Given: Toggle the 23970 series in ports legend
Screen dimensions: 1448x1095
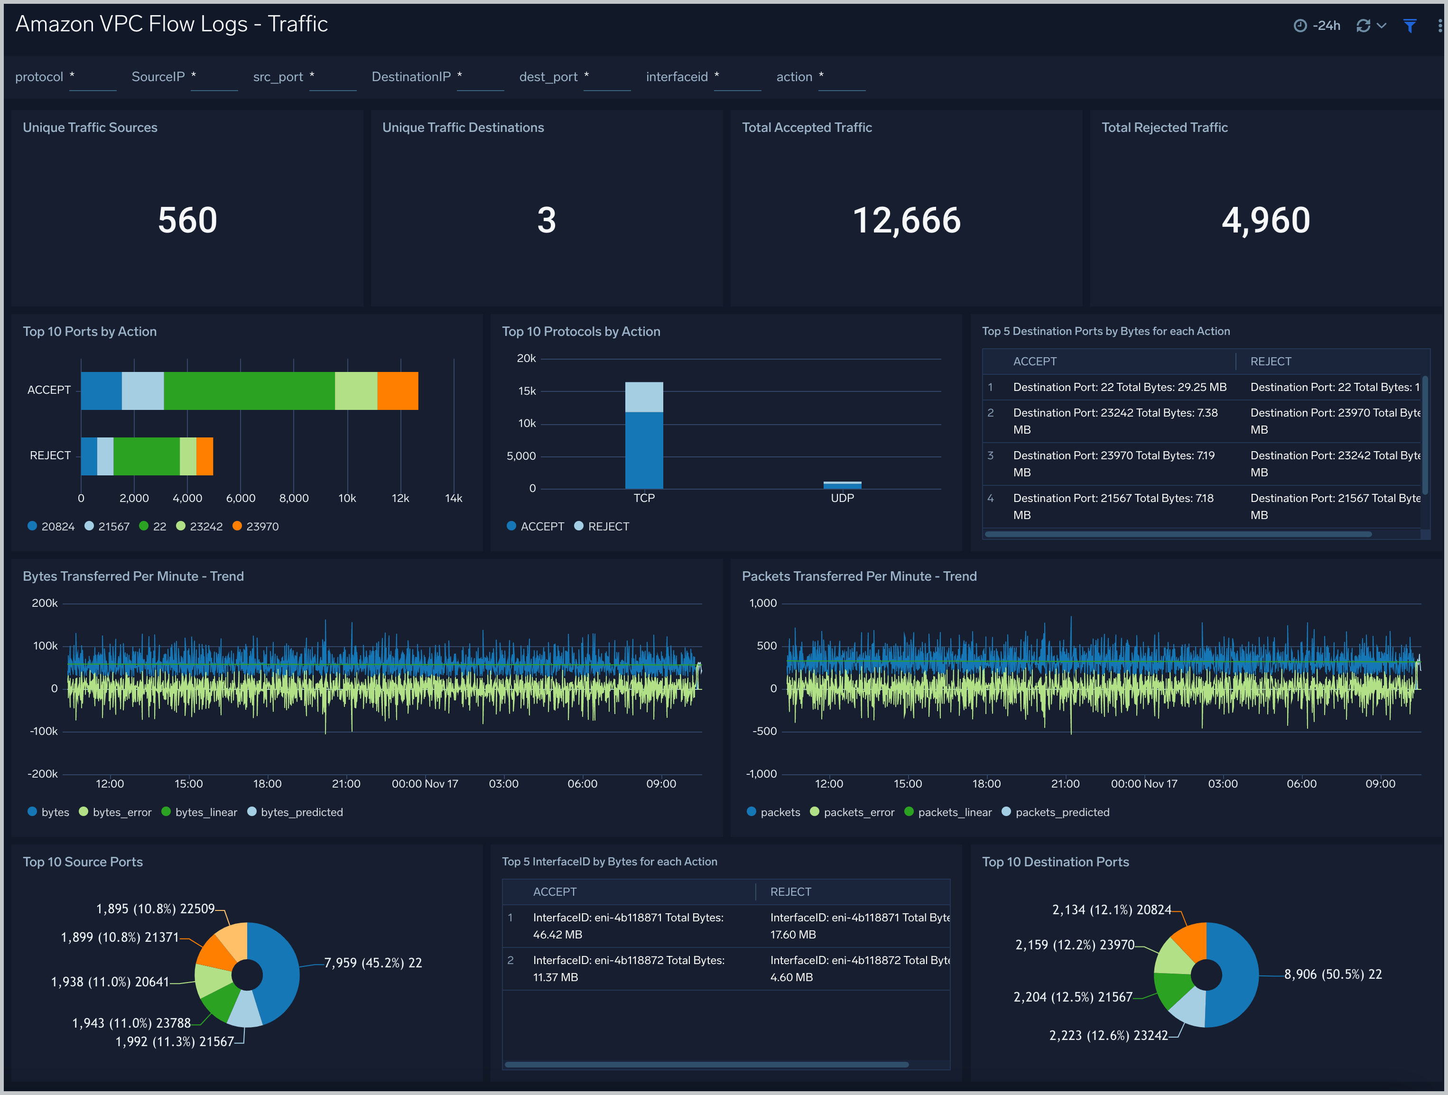Looking at the screenshot, I should [x=256, y=526].
